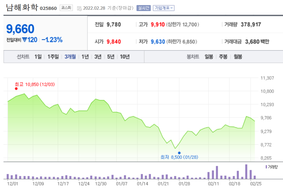Click the 고가 9,910 value
Viewport: 283px width, 190px height.
158,25
